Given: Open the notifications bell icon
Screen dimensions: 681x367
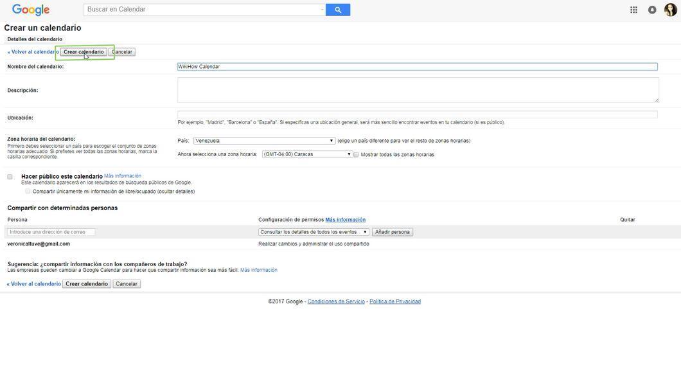Looking at the screenshot, I should pyautogui.click(x=652, y=10).
